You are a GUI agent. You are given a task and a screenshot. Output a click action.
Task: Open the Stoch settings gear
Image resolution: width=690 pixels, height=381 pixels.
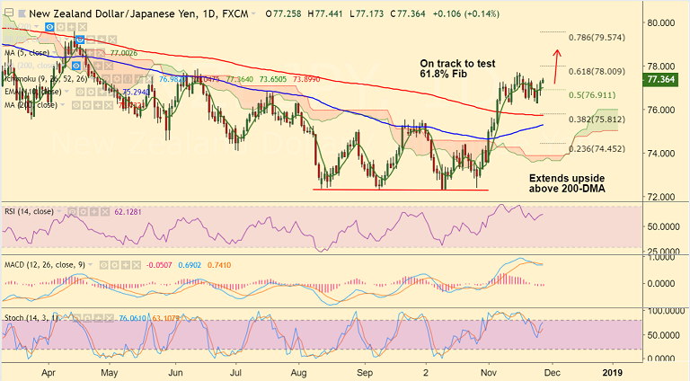coord(87,318)
